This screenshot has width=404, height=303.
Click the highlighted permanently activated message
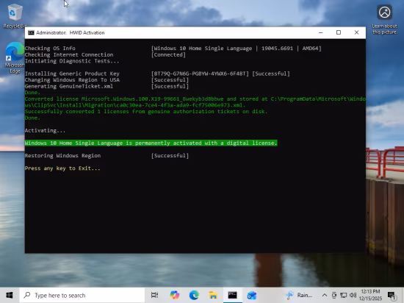tap(151, 143)
